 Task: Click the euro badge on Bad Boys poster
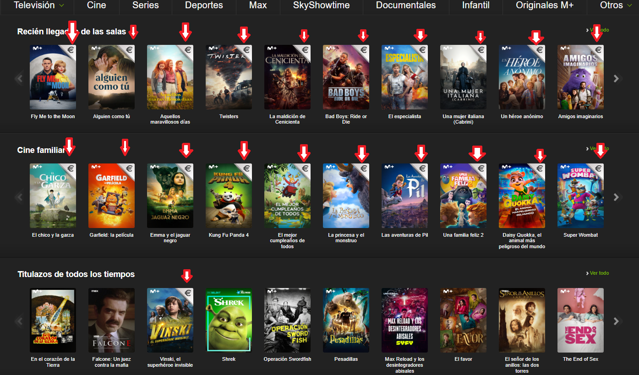tap(363, 50)
